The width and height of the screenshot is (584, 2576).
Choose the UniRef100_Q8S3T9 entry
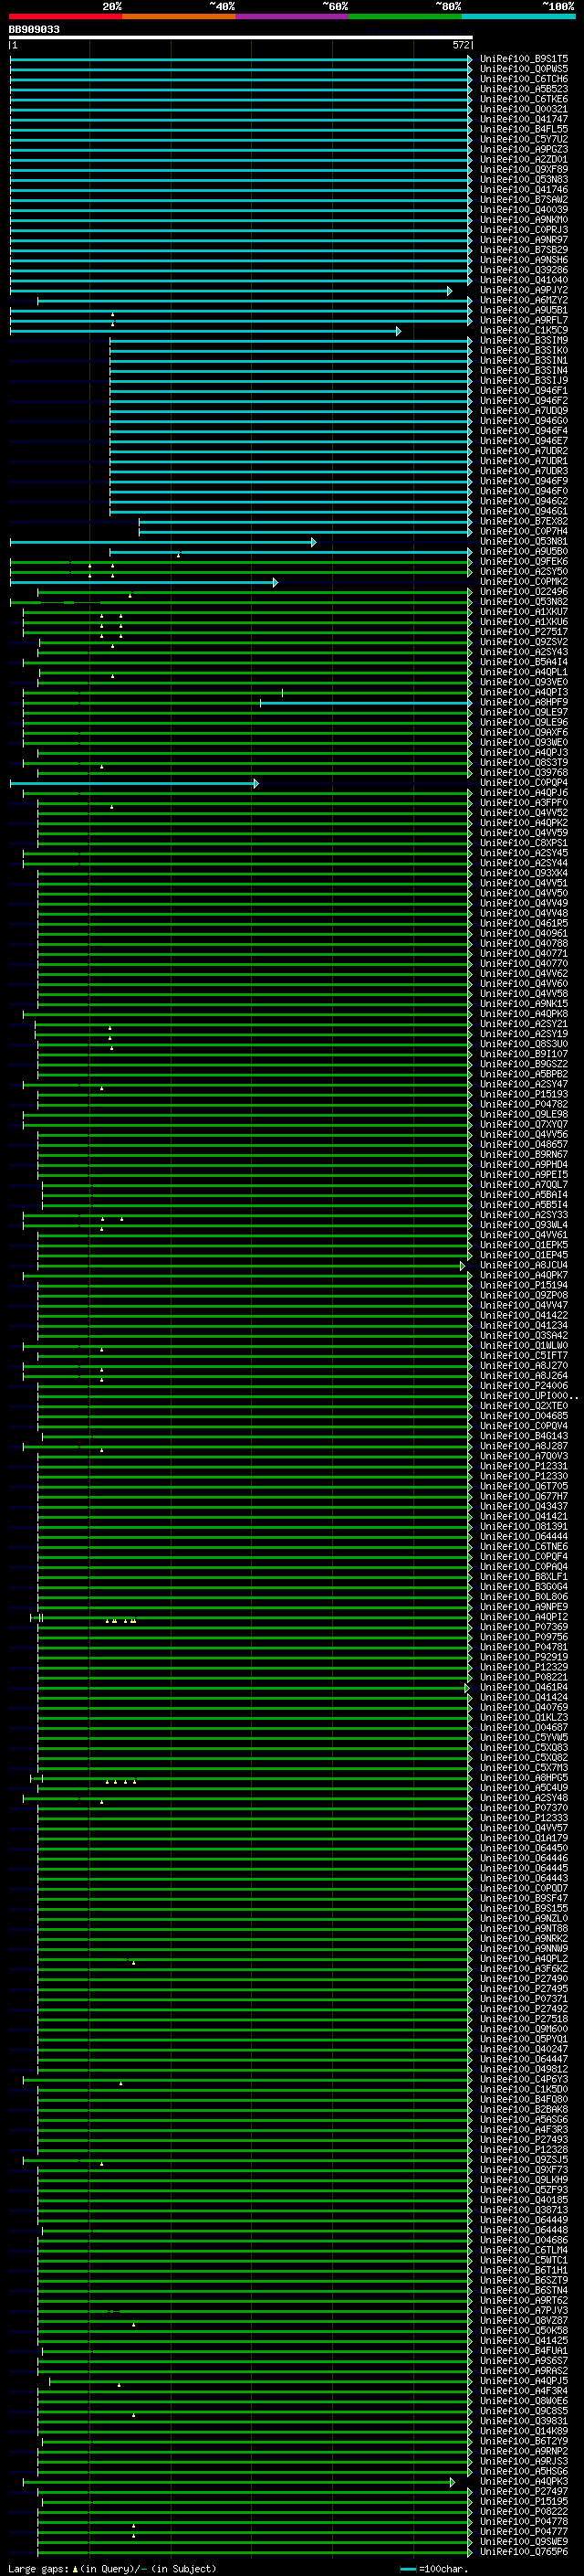[523, 763]
